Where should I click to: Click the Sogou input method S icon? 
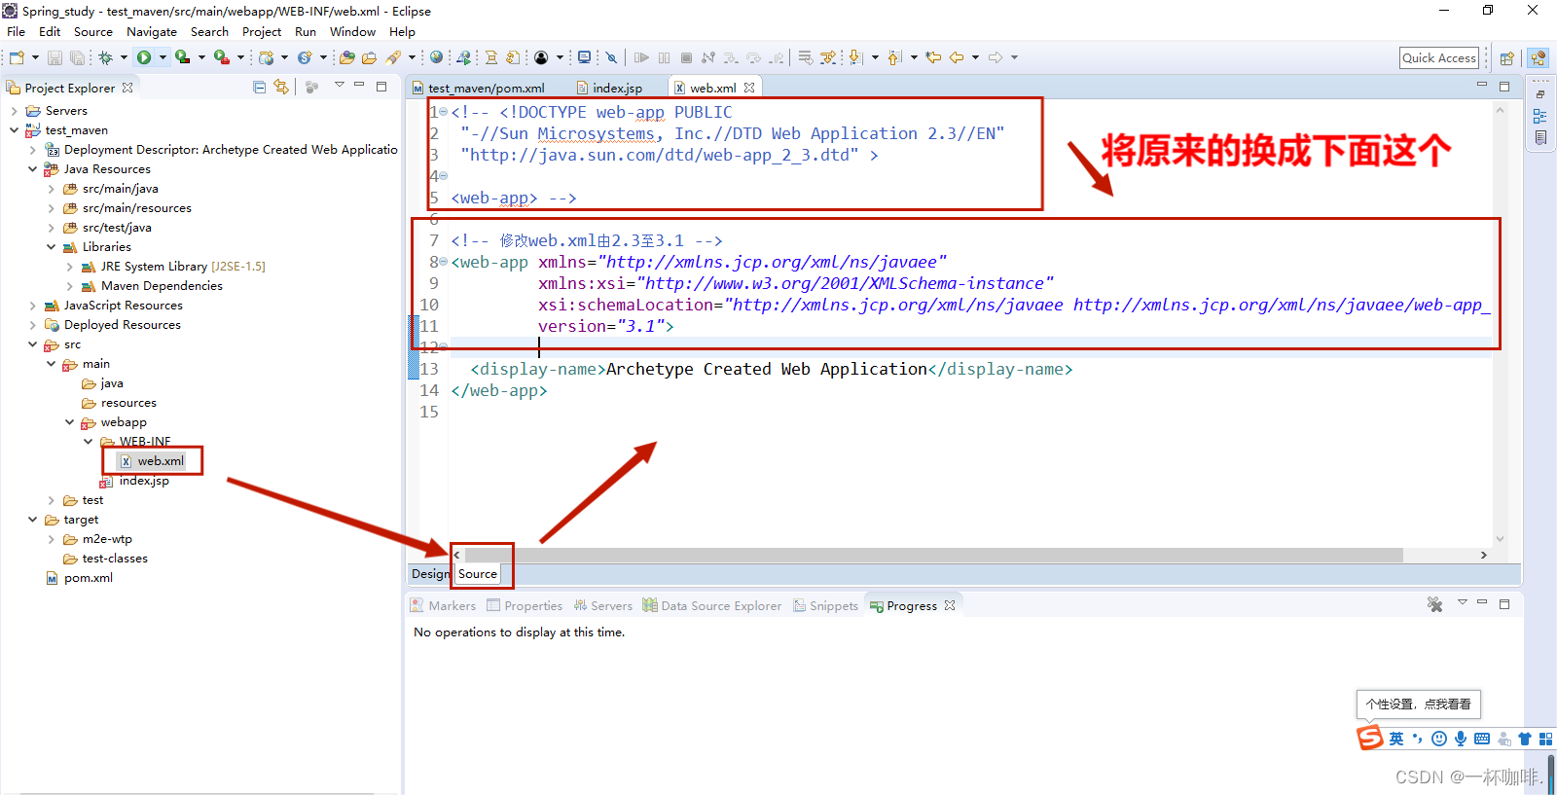[1370, 738]
